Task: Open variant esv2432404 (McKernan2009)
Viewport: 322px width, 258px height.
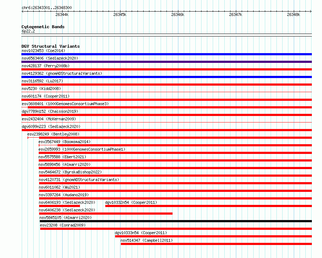Action: [x=49, y=119]
